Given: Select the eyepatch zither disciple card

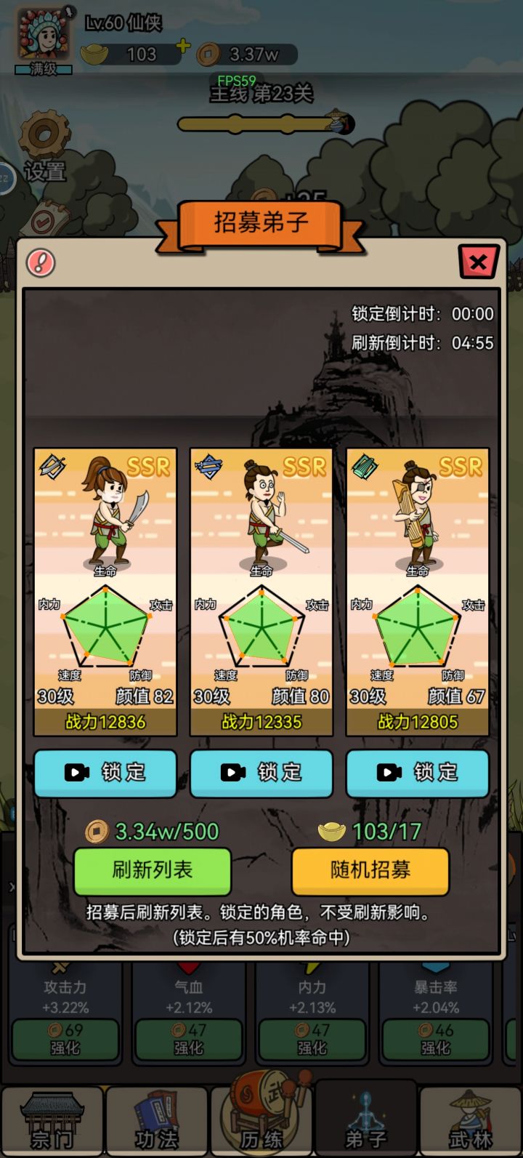Looking at the screenshot, I should [418, 592].
